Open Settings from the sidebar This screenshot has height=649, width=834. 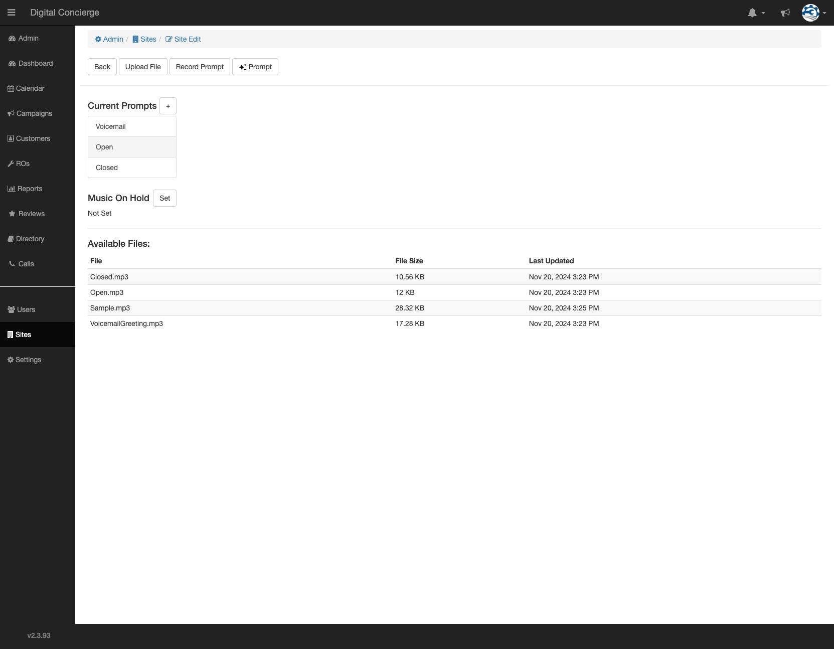(x=38, y=360)
